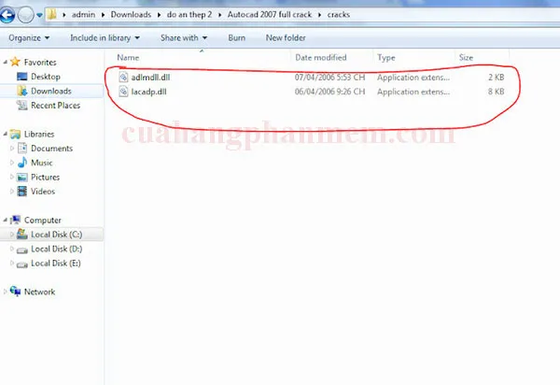Screen dimensions: 560x385
Task: Create a New folder using toolbar
Action: 286,37
